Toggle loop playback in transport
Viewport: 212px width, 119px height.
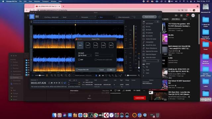pos(62,83)
